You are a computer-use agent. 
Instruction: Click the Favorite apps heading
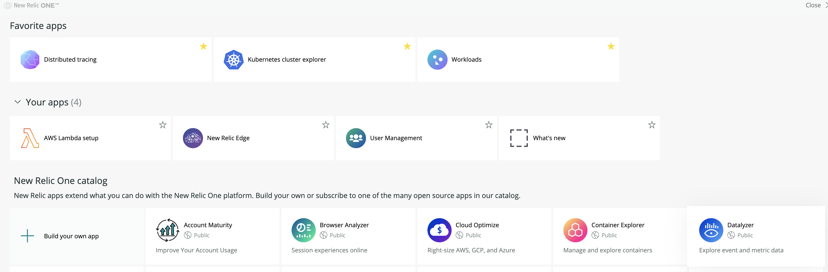pyautogui.click(x=38, y=26)
